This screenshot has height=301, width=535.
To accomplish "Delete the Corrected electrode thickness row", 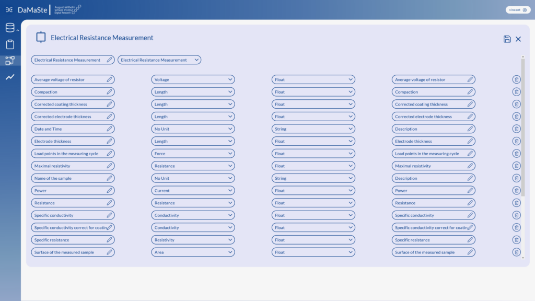I will [516, 117].
